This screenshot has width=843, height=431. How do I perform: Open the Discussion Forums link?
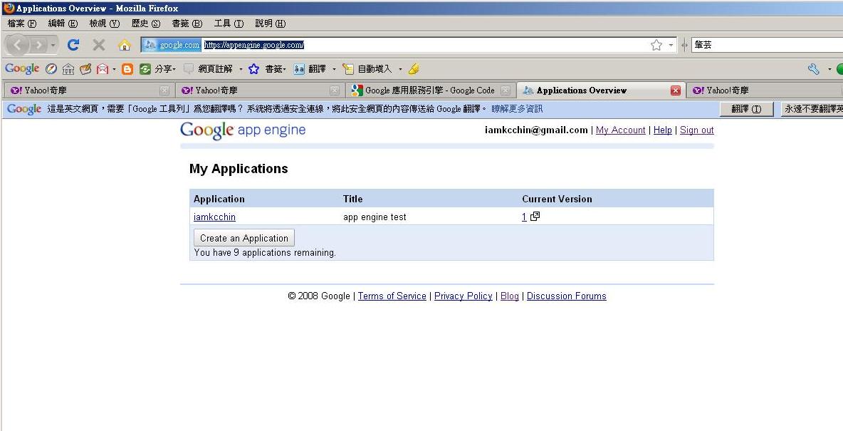(x=567, y=296)
